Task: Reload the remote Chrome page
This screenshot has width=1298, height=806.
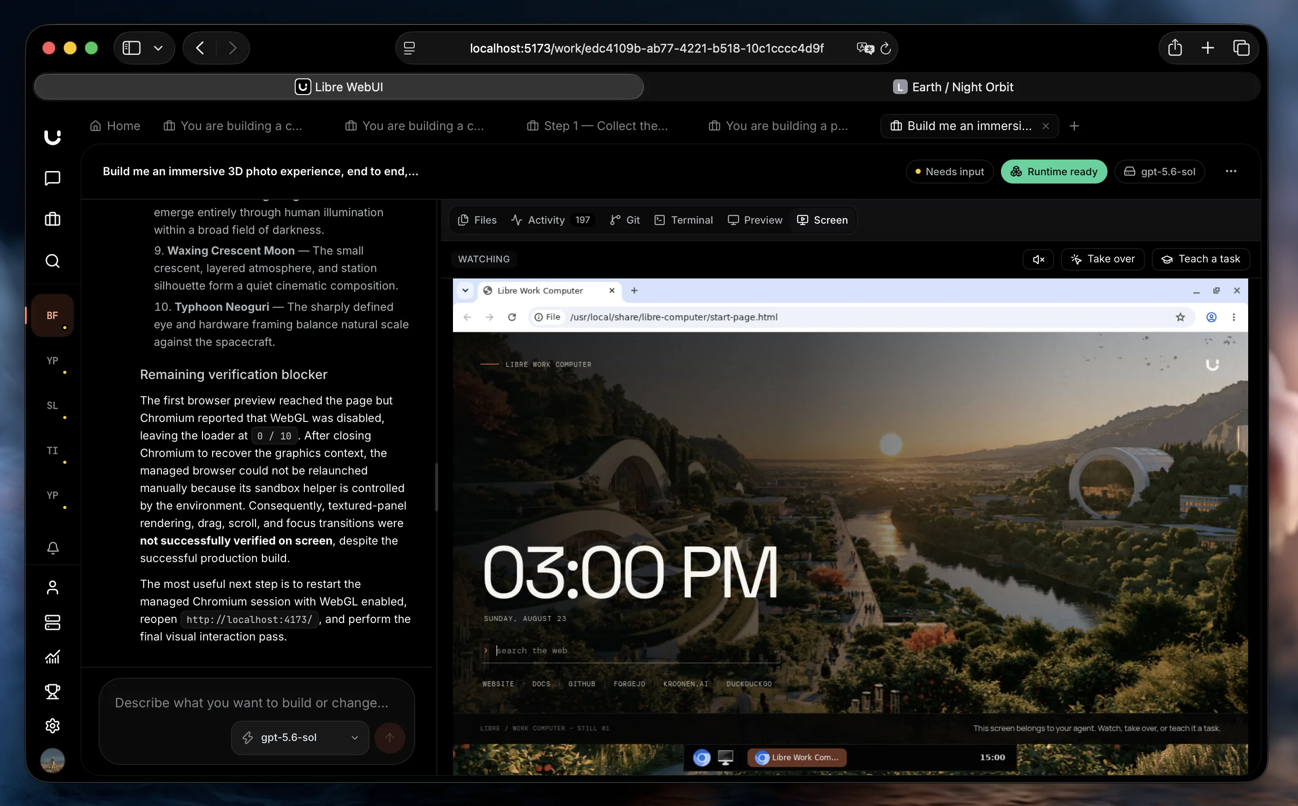Action: pos(512,317)
